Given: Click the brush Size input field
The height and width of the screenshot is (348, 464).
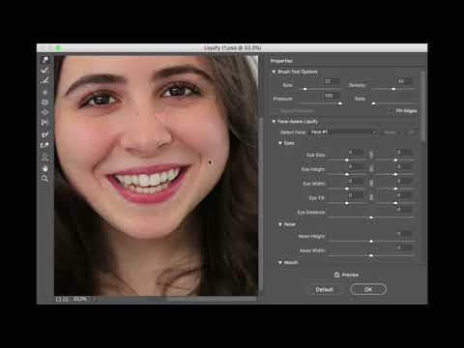Looking at the screenshot, I should [332, 81].
